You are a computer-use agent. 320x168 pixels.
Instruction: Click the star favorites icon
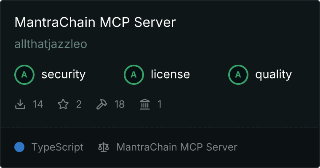click(x=63, y=104)
